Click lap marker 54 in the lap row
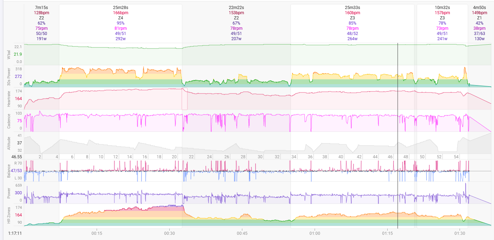 pyautogui.click(x=456, y=157)
